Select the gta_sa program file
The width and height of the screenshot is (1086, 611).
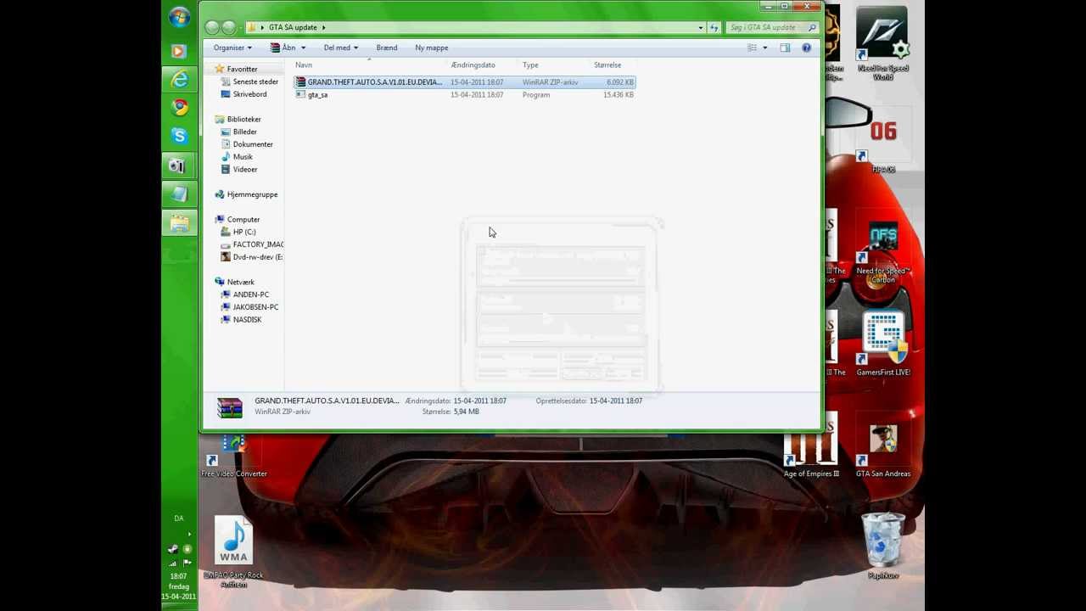pyautogui.click(x=465, y=94)
